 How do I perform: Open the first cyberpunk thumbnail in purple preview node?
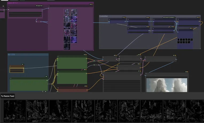tap(67, 12)
